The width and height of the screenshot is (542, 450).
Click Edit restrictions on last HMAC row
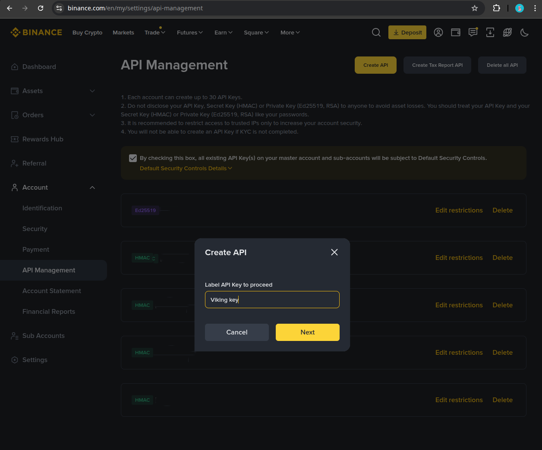coord(459,400)
